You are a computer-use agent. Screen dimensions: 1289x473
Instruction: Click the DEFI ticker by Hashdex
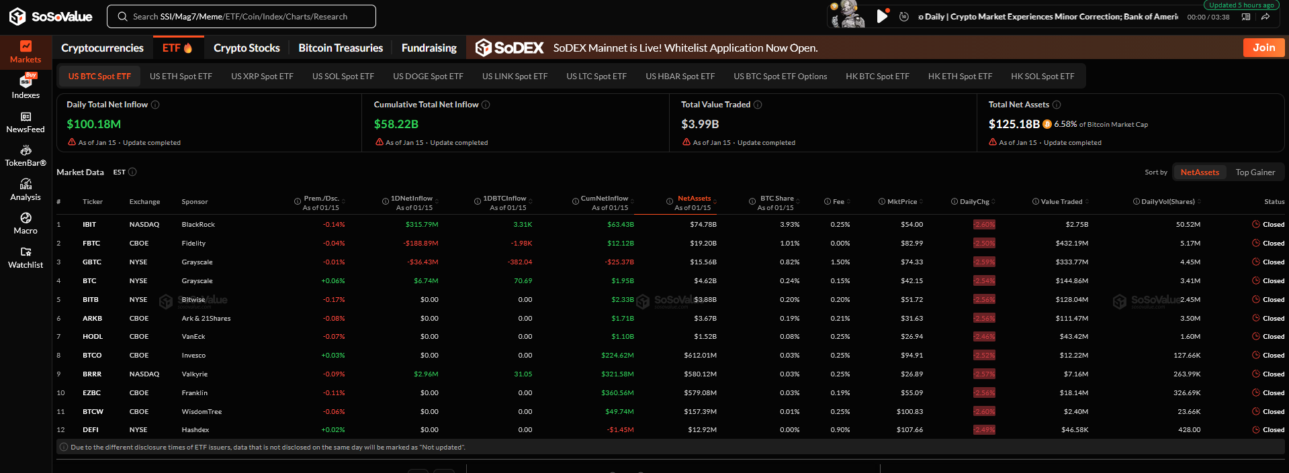[91, 429]
